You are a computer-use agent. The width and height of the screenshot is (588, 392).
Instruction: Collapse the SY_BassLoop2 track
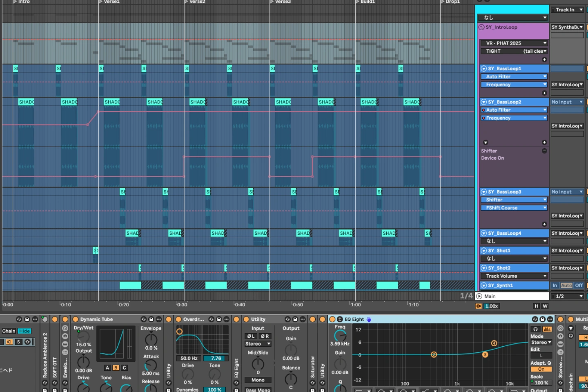coord(484,102)
